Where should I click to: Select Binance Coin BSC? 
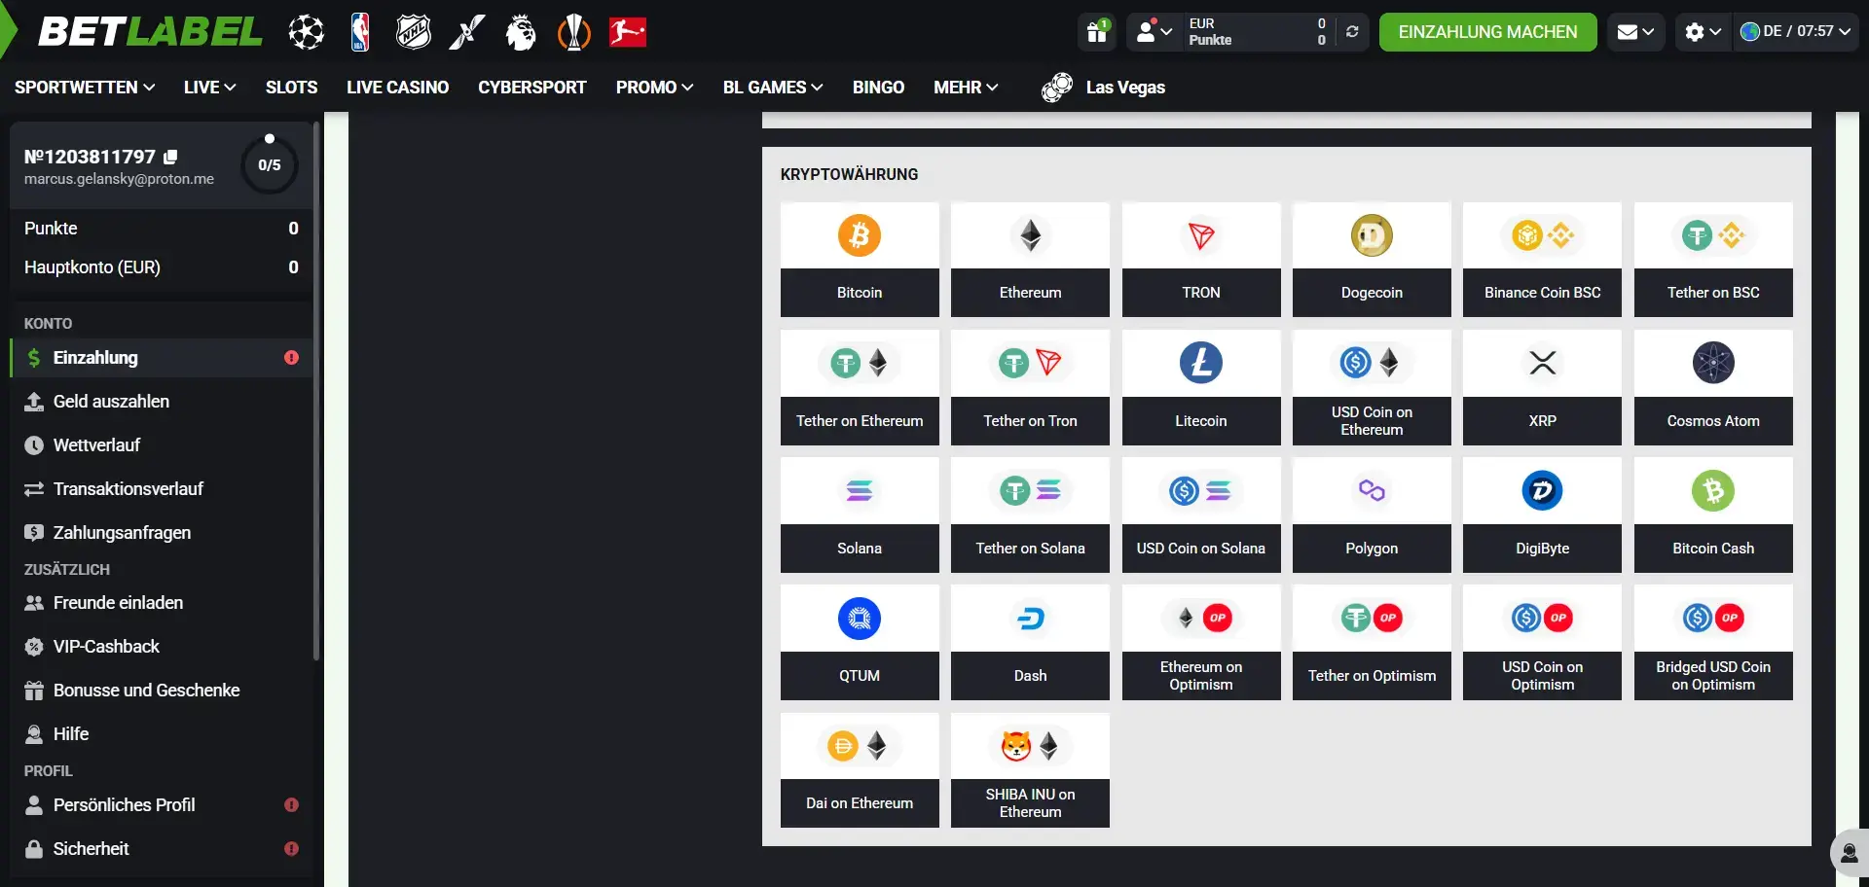point(1542,260)
